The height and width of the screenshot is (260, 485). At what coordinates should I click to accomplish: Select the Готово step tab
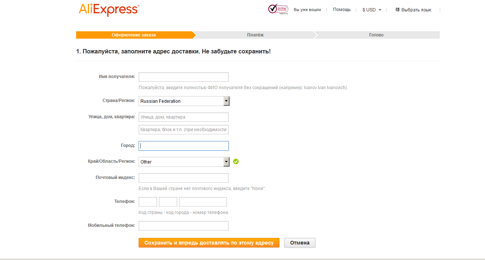click(x=376, y=35)
